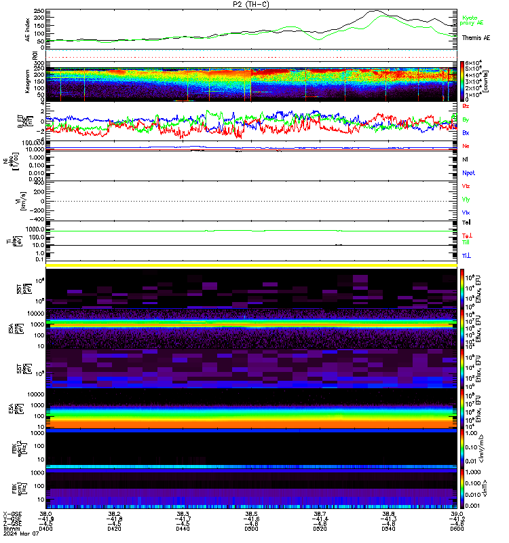The image size is (509, 543).
Task: Click the keogram counts color bar
Action: tap(462, 81)
